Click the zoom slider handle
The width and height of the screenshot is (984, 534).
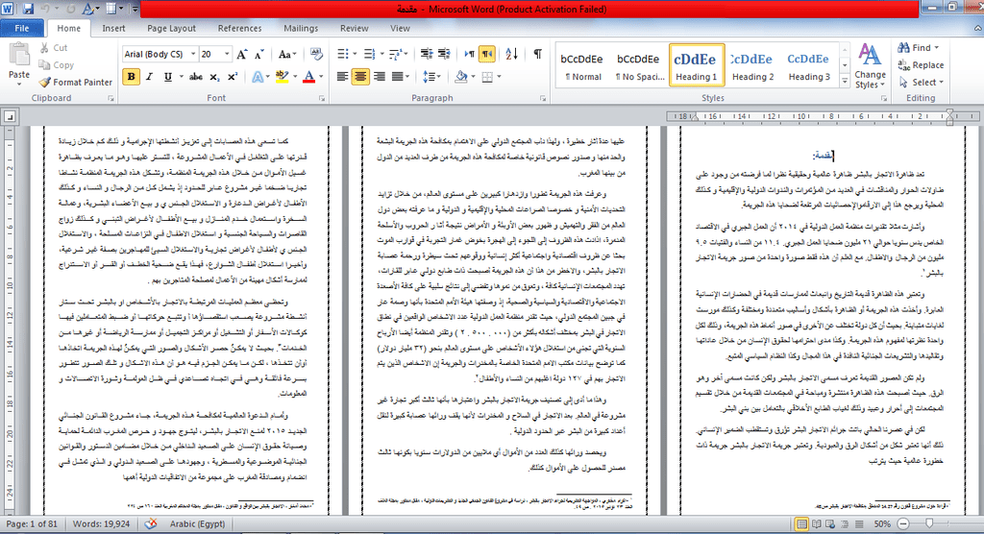tap(929, 523)
